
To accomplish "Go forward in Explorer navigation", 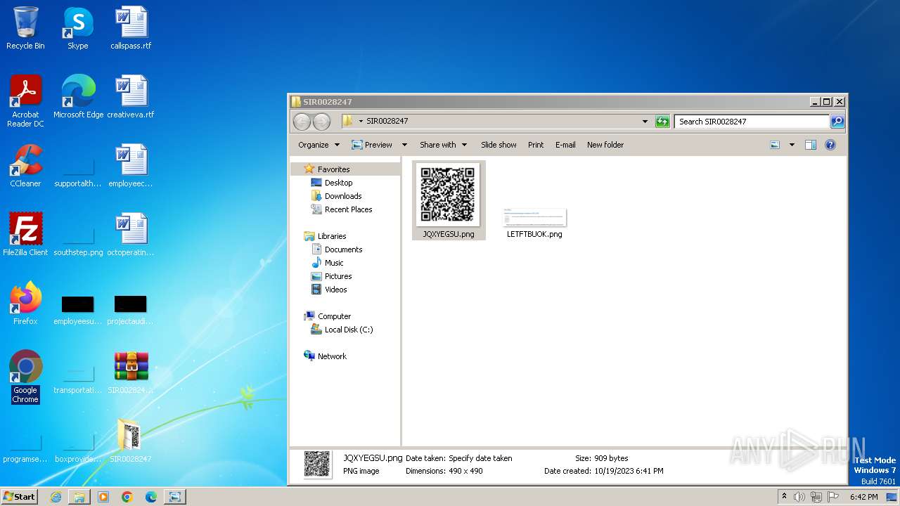I will click(321, 122).
